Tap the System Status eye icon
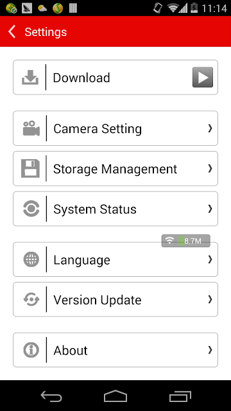The image size is (231, 411). pyautogui.click(x=31, y=209)
